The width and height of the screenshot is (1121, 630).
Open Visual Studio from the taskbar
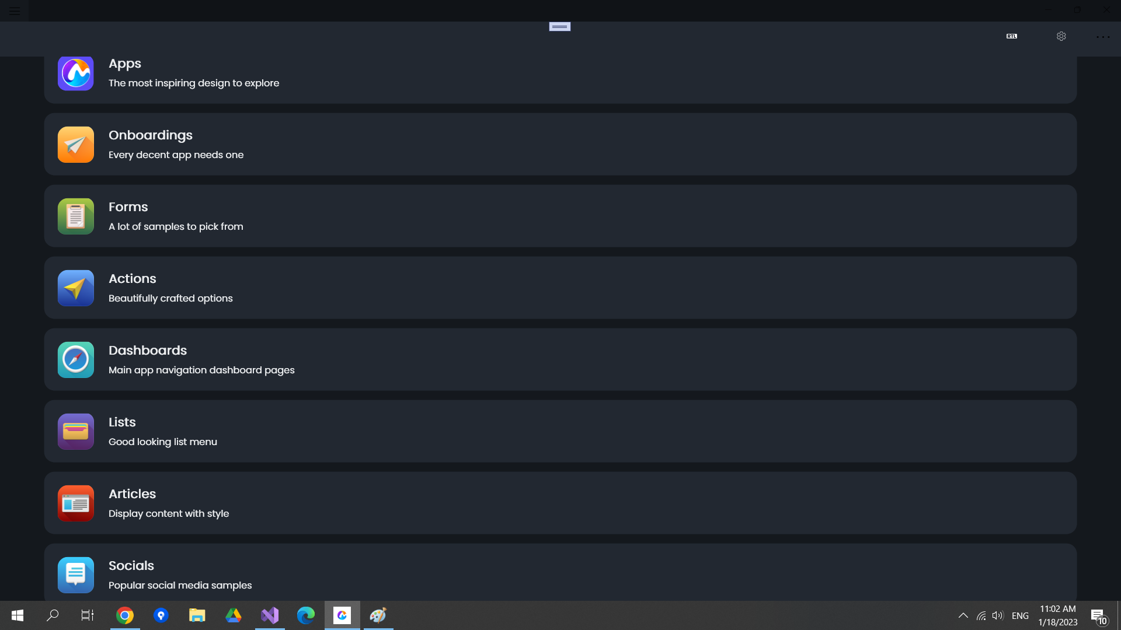coord(270,615)
